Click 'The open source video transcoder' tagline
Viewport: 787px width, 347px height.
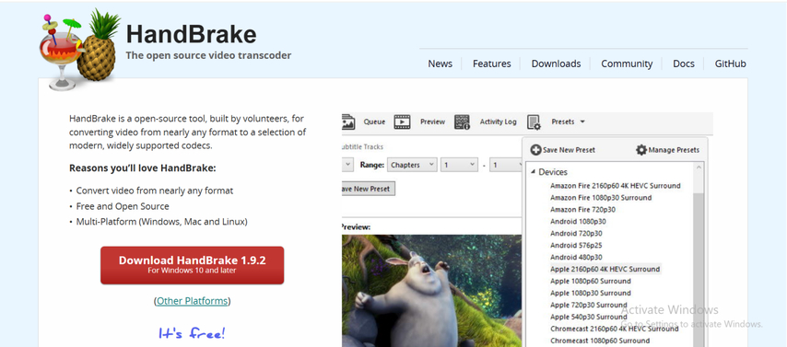208,55
